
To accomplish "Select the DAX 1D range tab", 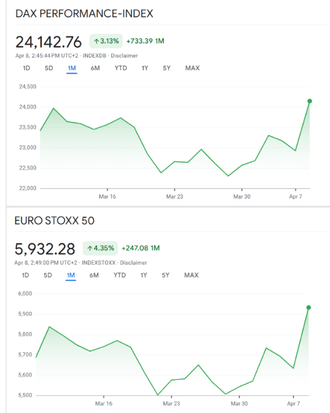I will (26, 68).
